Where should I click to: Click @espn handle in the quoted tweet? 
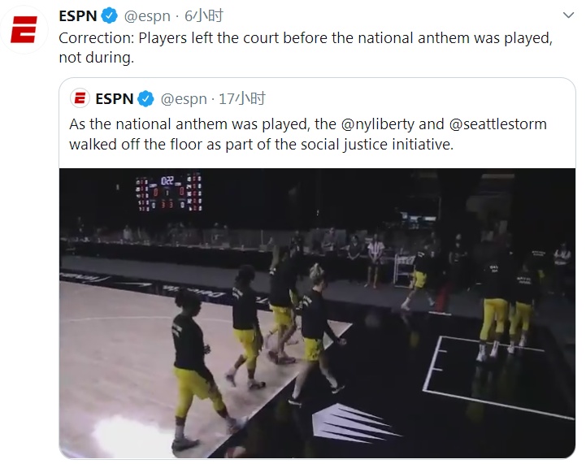pos(184,99)
